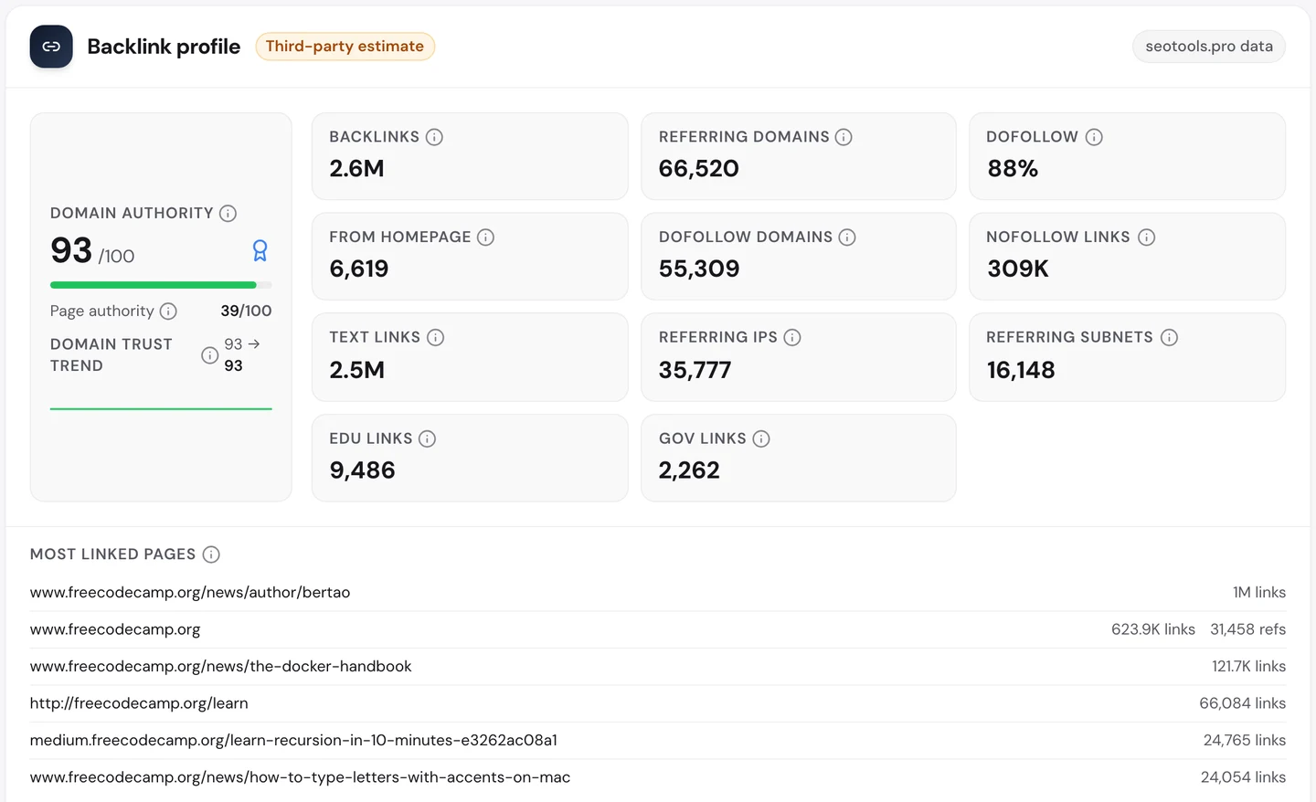The width and height of the screenshot is (1316, 802).
Task: Click the 66,520 referring domains value
Action: (x=699, y=169)
